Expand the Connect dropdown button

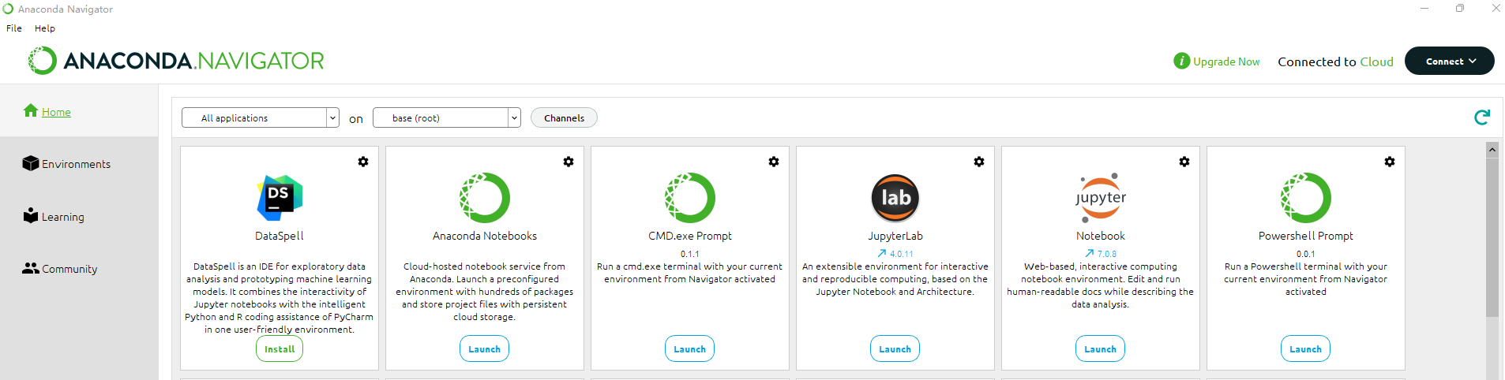(x=1449, y=61)
